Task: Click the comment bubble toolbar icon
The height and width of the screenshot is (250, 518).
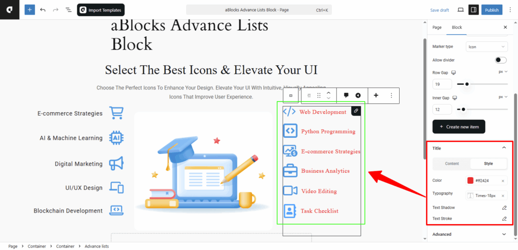Action: click(346, 95)
